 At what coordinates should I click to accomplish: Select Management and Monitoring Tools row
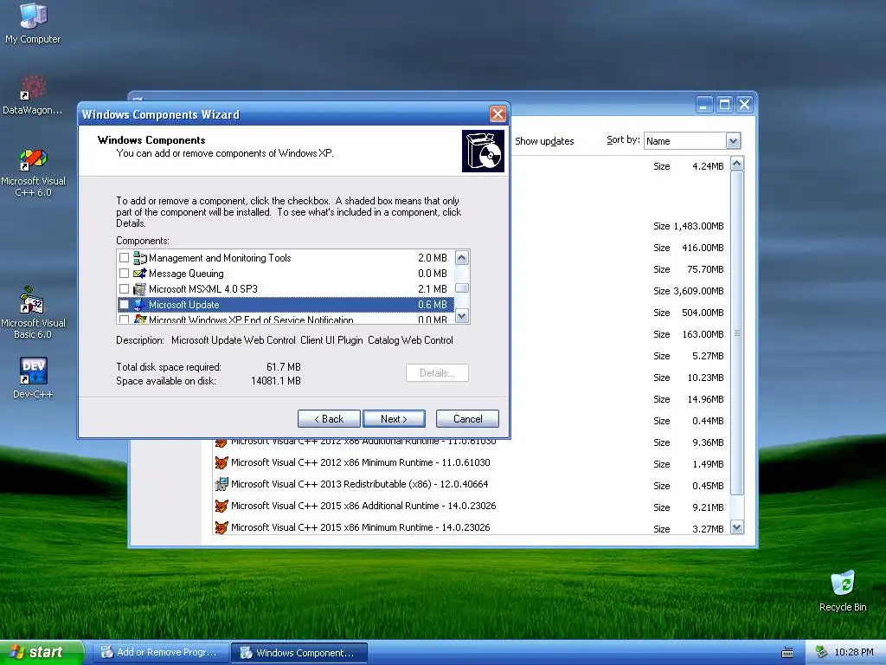click(x=286, y=258)
